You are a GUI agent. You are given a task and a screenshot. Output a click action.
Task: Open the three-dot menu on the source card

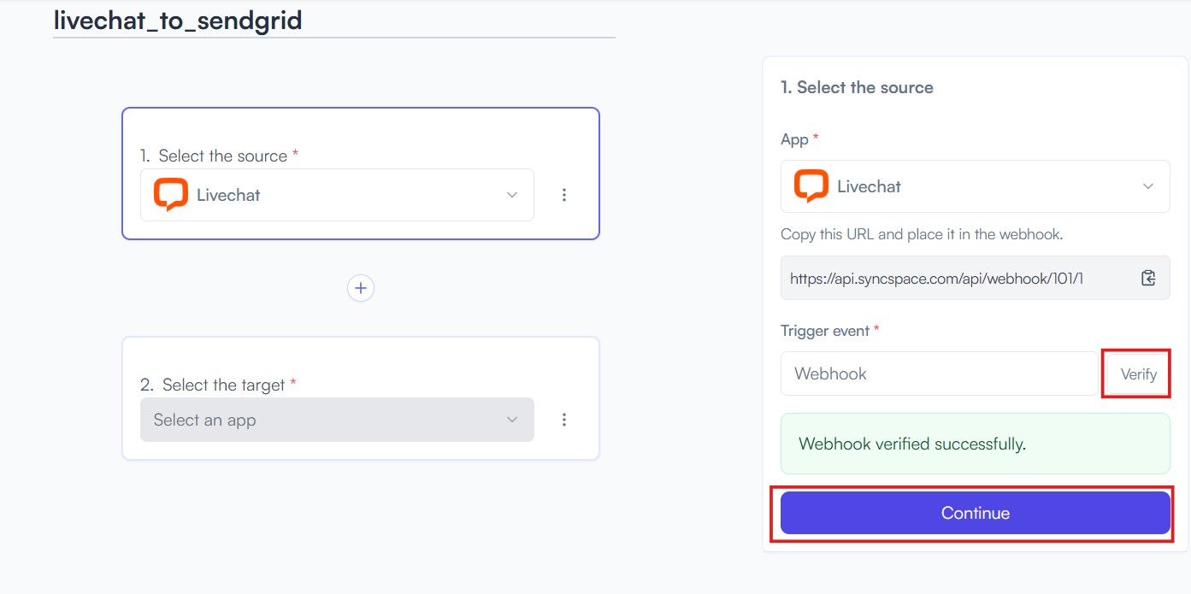click(x=564, y=195)
